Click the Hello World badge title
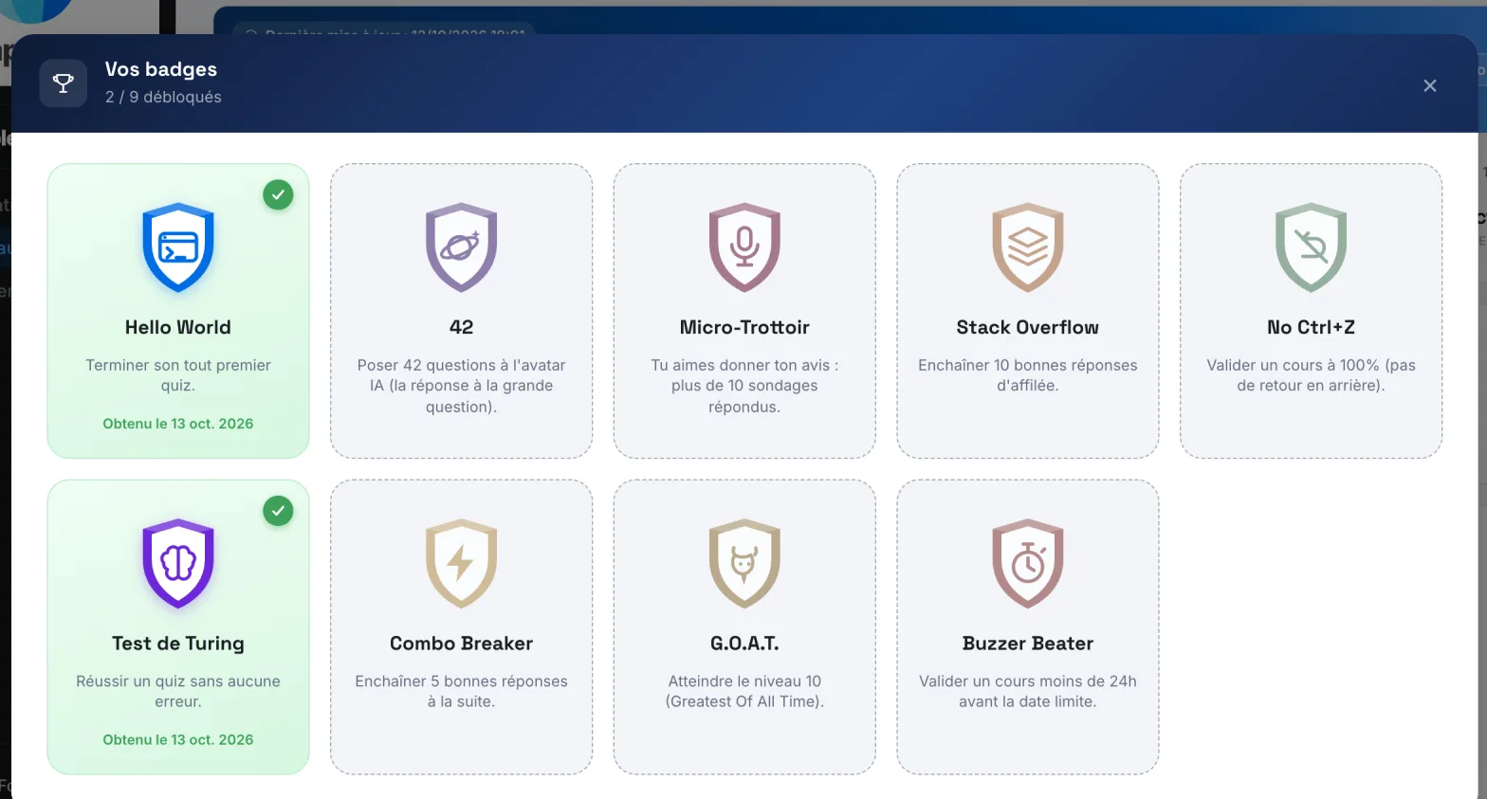 (x=178, y=327)
